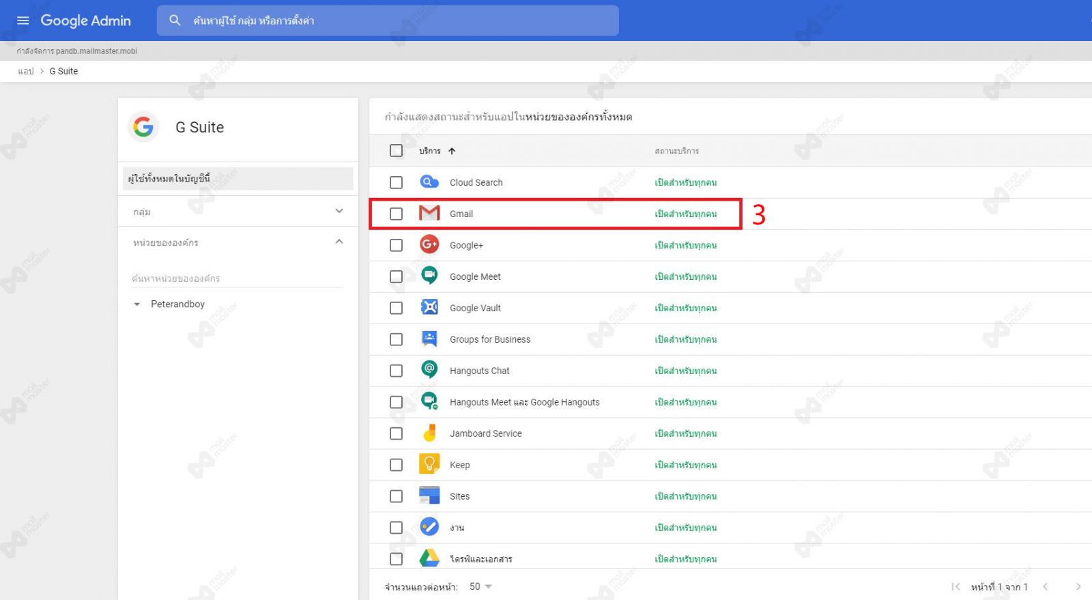The image size is (1092, 600).
Task: Check the Google Vault row checkbox
Action: (x=396, y=308)
